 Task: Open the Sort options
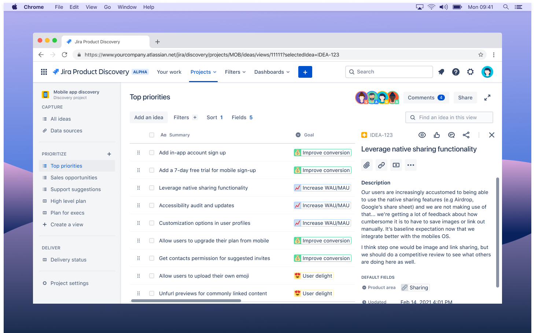point(215,117)
